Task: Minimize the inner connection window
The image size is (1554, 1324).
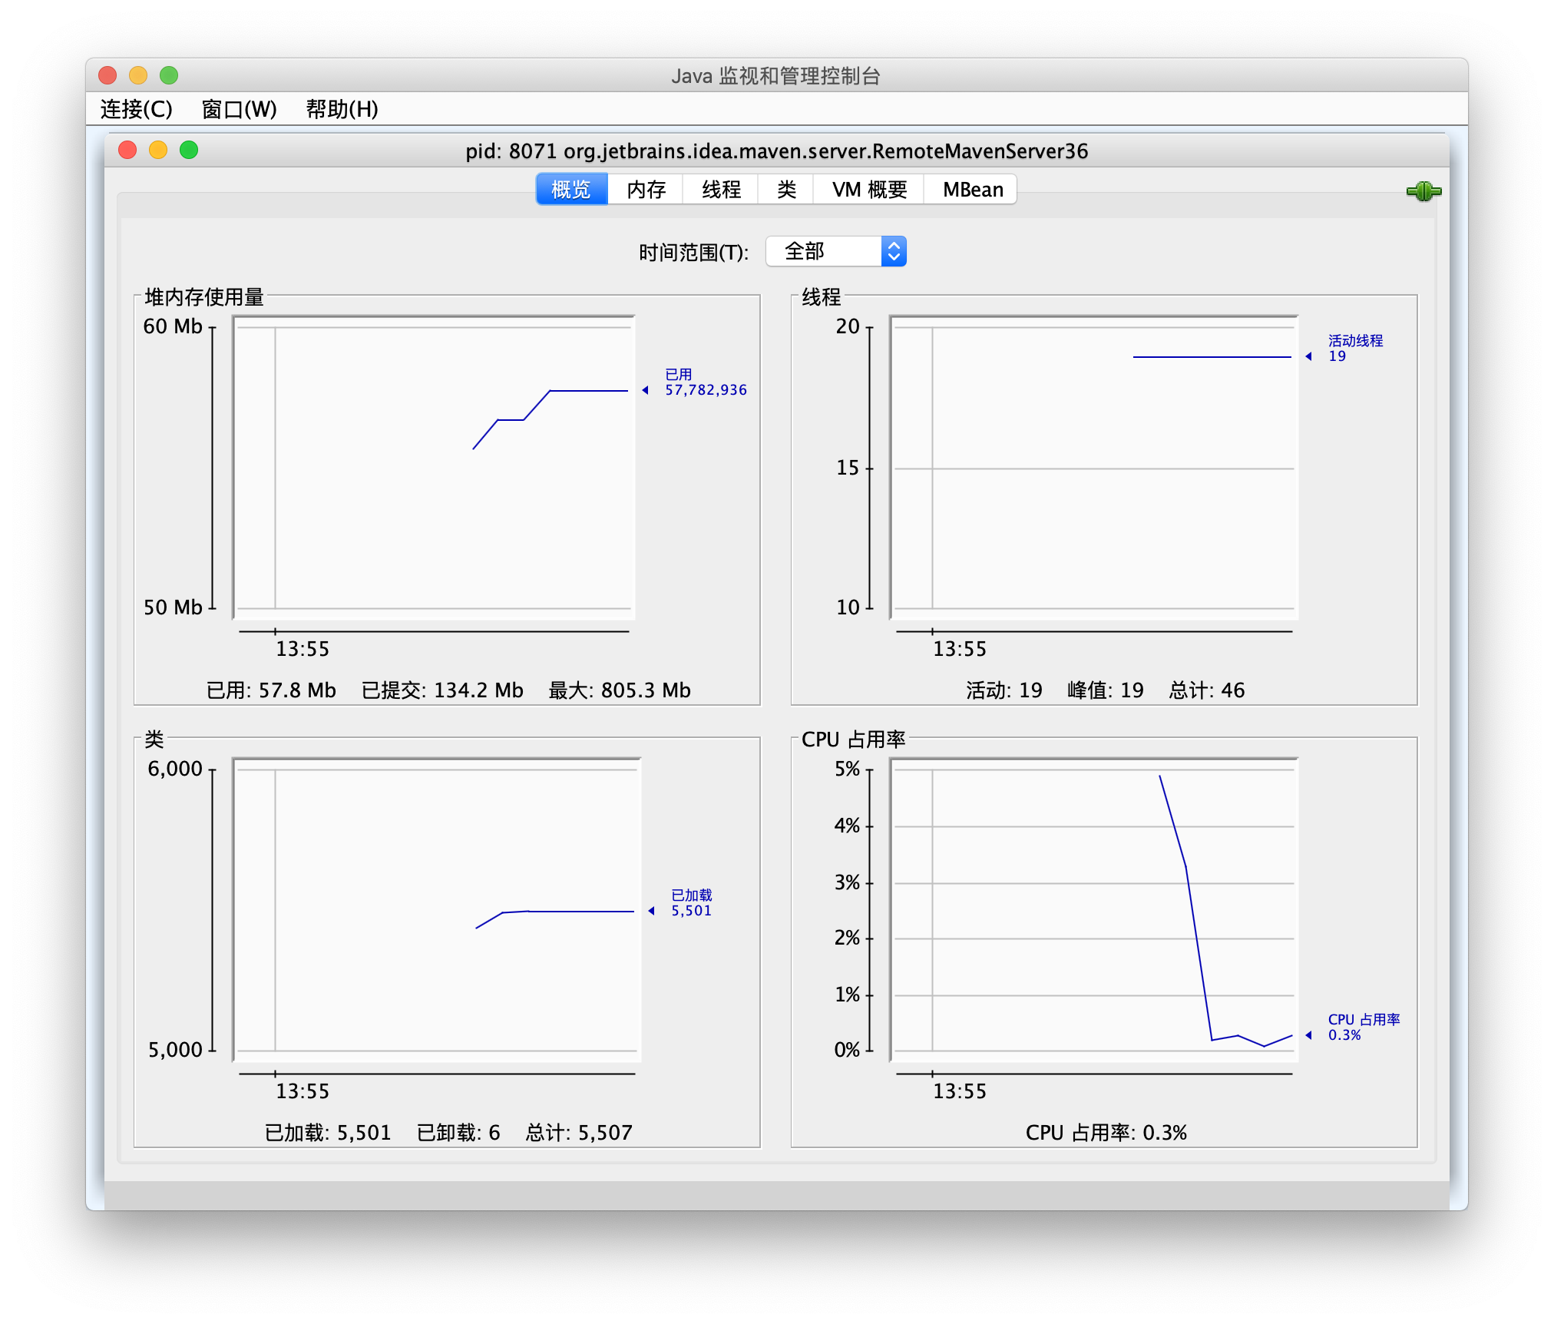Action: 158,151
